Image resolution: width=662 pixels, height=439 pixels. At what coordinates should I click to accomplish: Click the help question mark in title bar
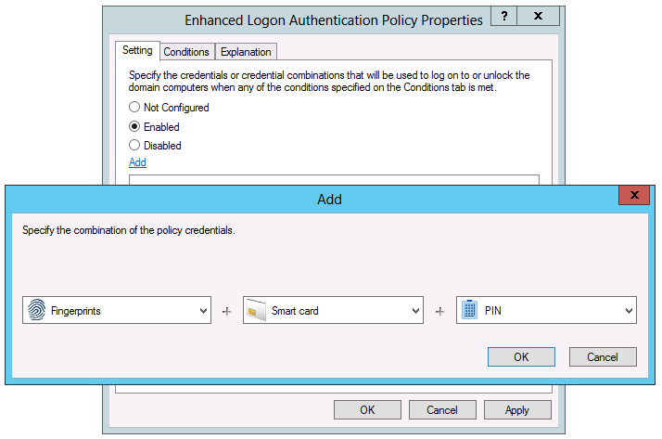503,18
